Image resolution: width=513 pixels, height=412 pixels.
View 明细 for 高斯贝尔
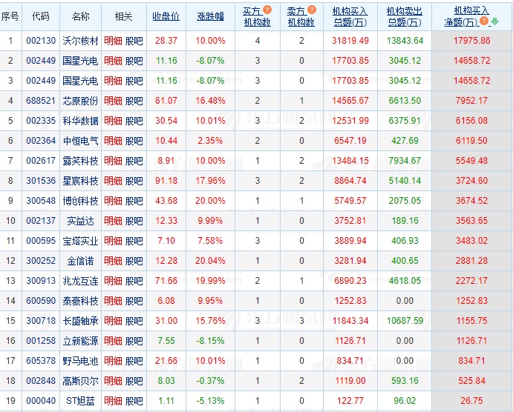click(113, 381)
